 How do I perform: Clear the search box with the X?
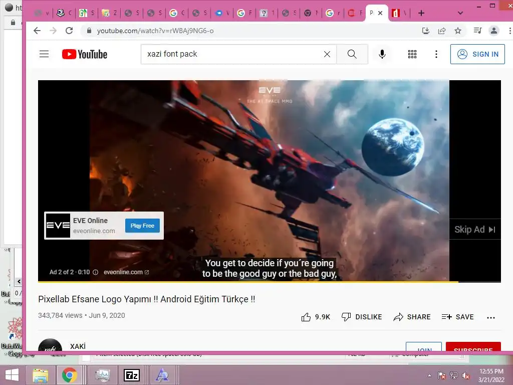327,54
